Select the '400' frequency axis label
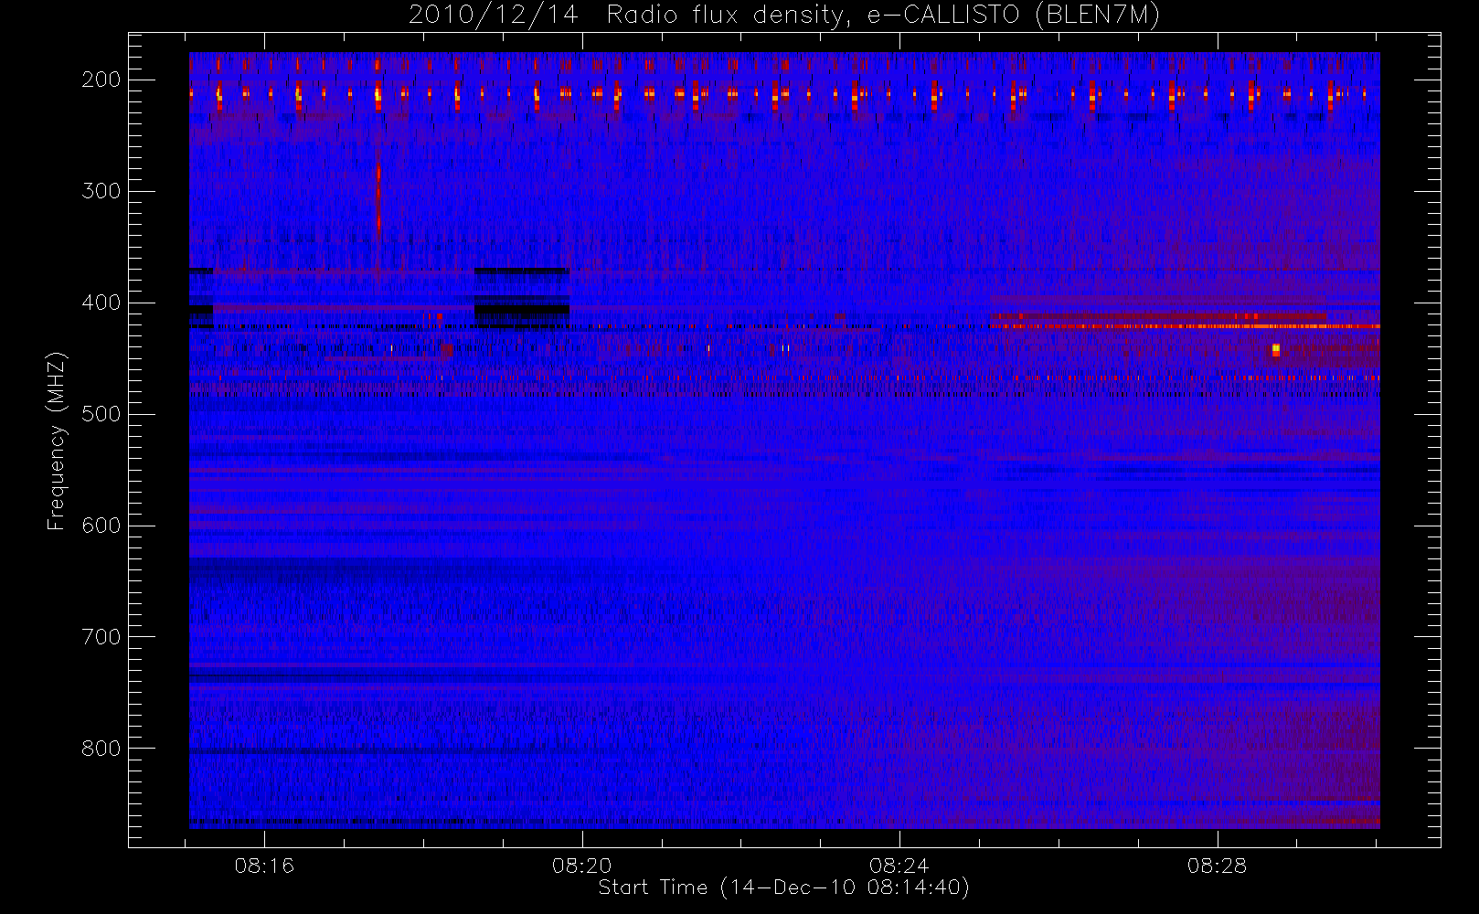 click(101, 303)
